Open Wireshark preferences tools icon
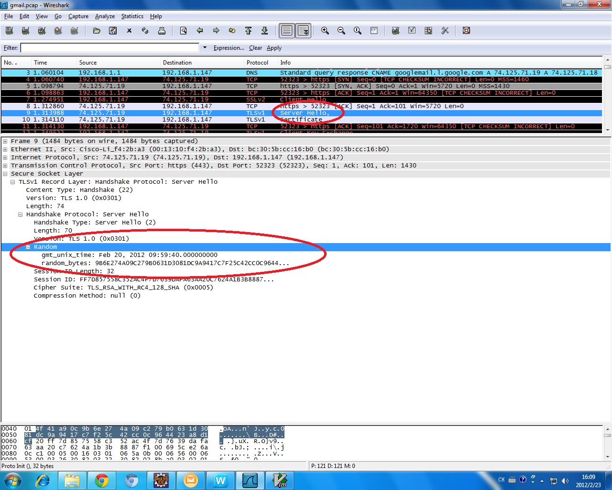612x490 pixels. click(x=445, y=31)
